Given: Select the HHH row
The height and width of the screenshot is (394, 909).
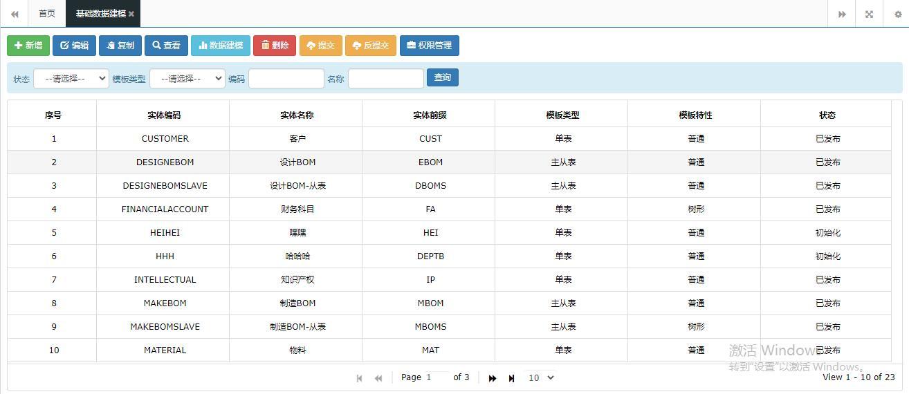Looking at the screenshot, I should coord(450,256).
